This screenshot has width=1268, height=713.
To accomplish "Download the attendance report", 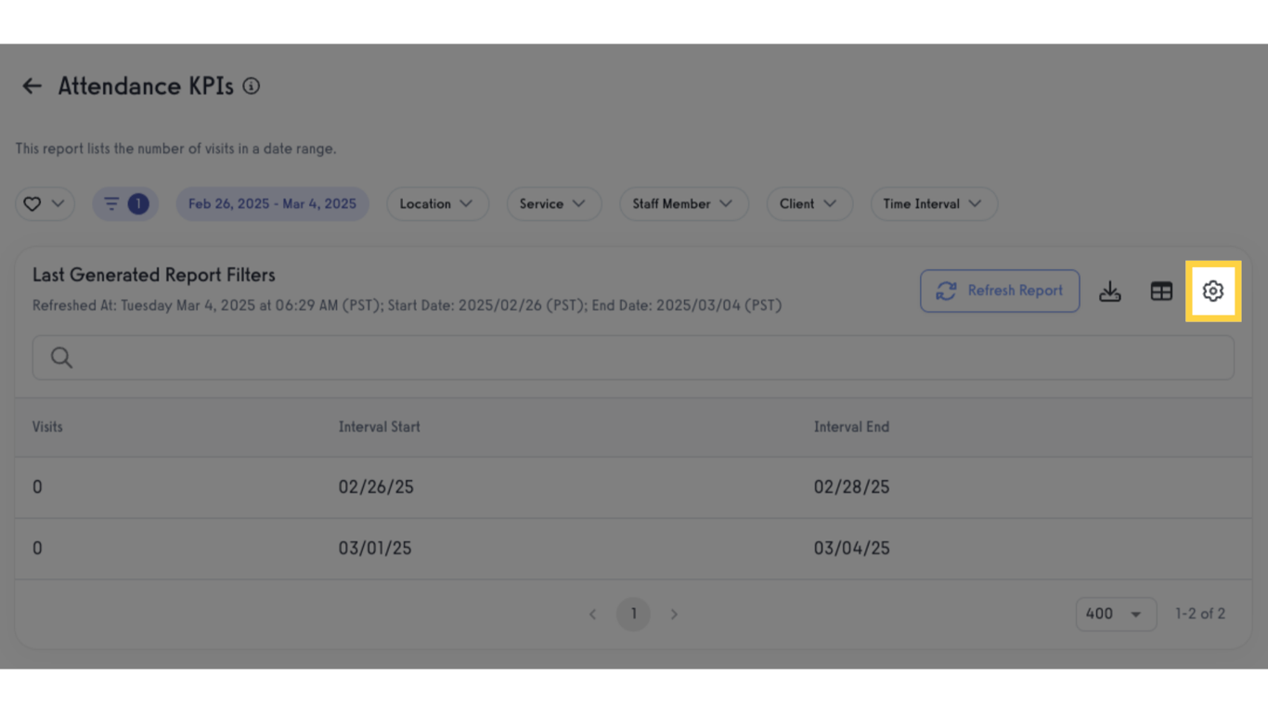I will click(1110, 291).
